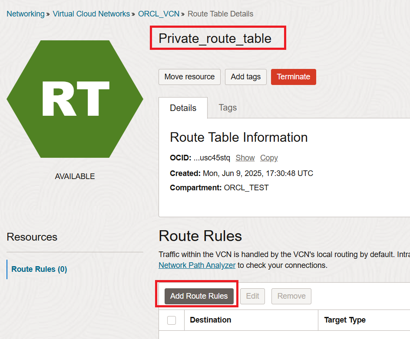Copy the OCID value
The width and height of the screenshot is (410, 339).
tap(269, 158)
